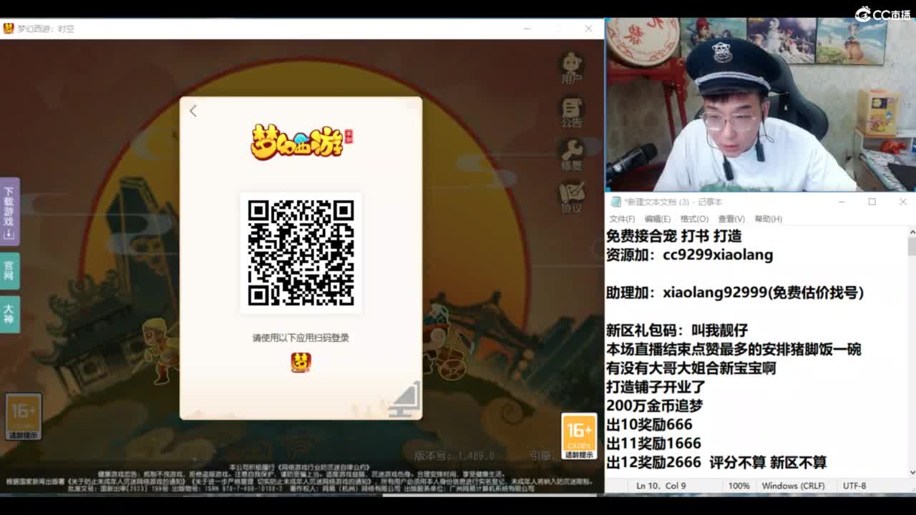This screenshot has height=515, width=916.
Task: Click the left 16+ age rating badge
Action: click(24, 416)
